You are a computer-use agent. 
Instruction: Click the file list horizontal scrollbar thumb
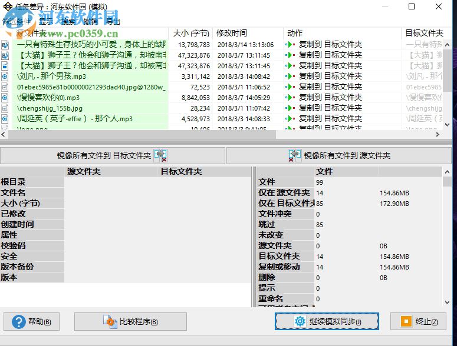pyautogui.click(x=142, y=134)
